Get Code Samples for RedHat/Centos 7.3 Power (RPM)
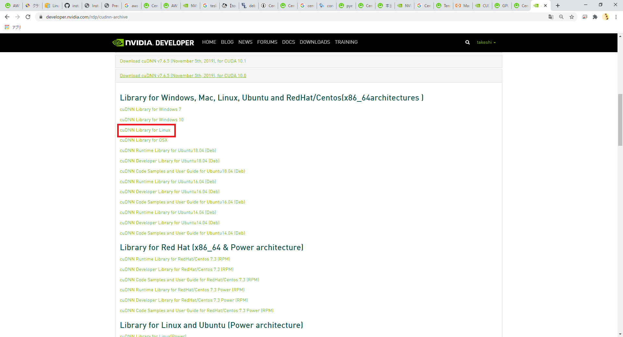Screen dimensions: 623x337 [x=197, y=311]
